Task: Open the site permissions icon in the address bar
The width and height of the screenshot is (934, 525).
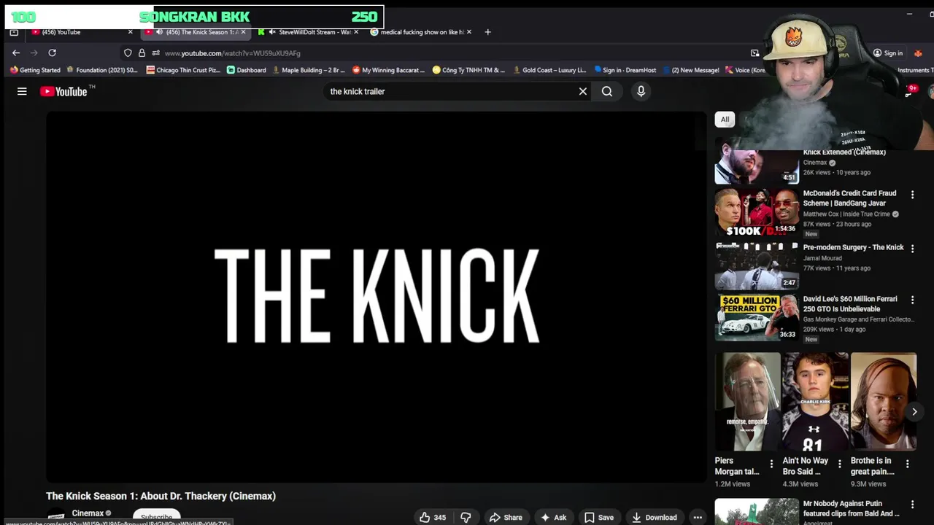Action: coord(155,52)
